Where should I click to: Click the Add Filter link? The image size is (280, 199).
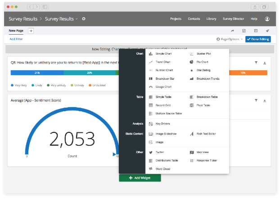click(x=16, y=39)
